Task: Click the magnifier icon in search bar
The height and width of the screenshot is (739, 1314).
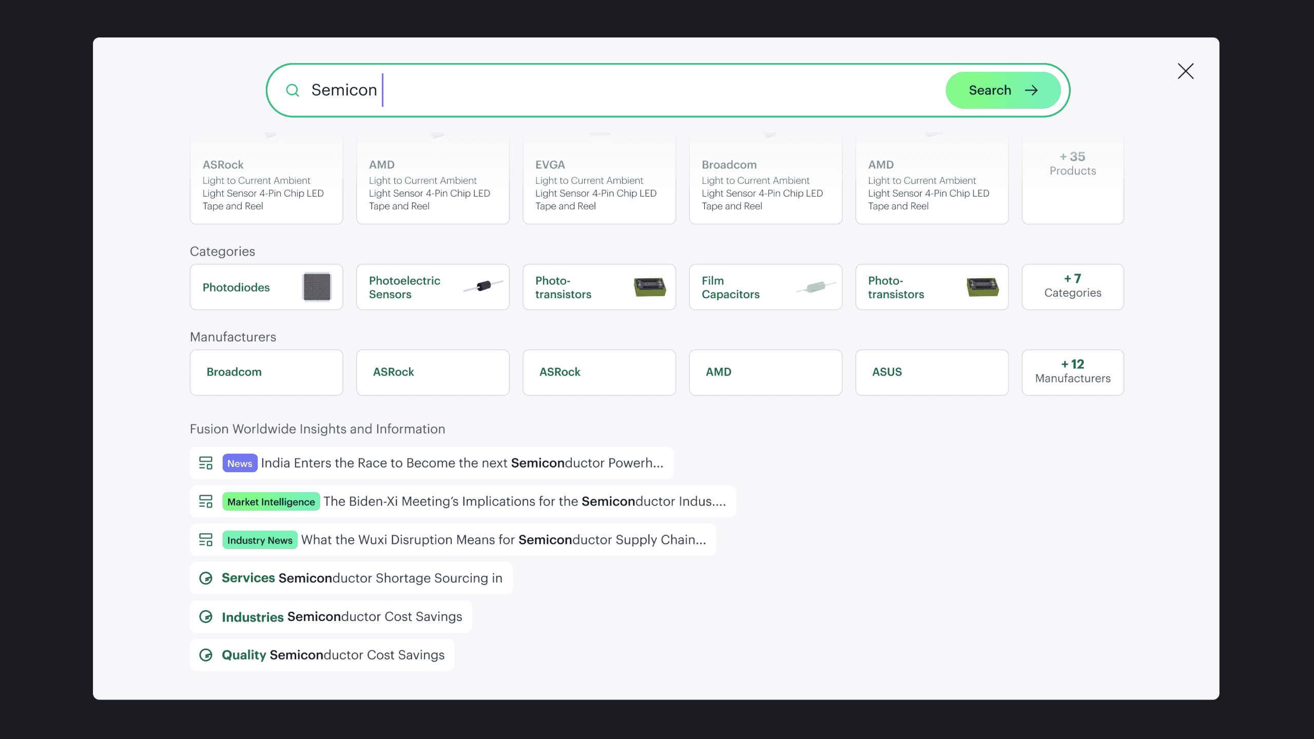Action: point(293,90)
